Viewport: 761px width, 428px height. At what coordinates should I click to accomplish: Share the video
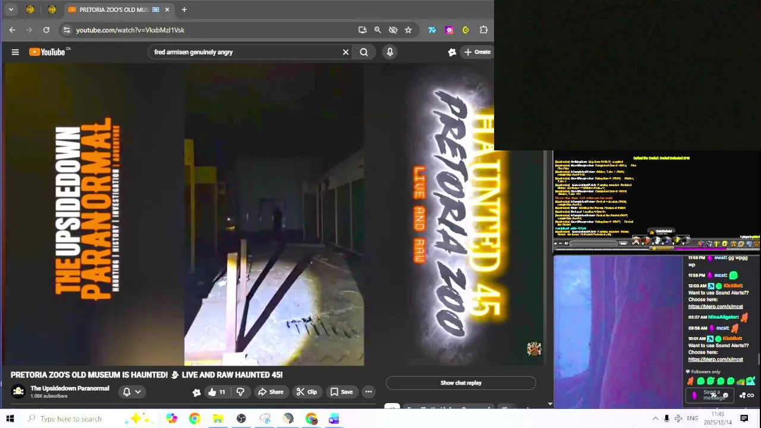pyautogui.click(x=271, y=392)
